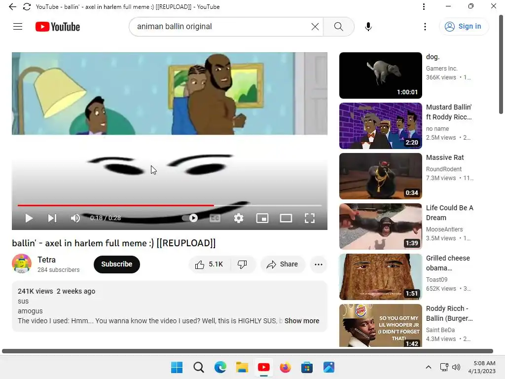Share the video
This screenshot has height=379, width=505.
click(x=282, y=265)
